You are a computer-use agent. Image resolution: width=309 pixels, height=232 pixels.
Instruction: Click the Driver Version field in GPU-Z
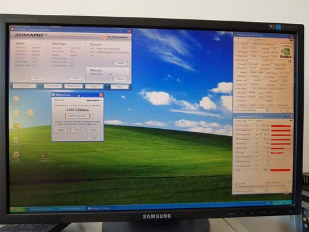tap(269, 88)
